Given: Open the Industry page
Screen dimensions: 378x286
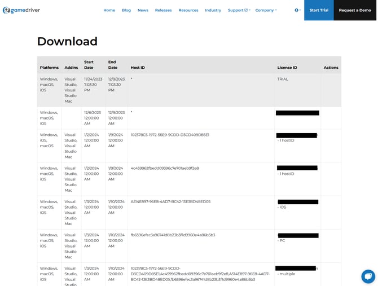Looking at the screenshot, I should 213,10.
